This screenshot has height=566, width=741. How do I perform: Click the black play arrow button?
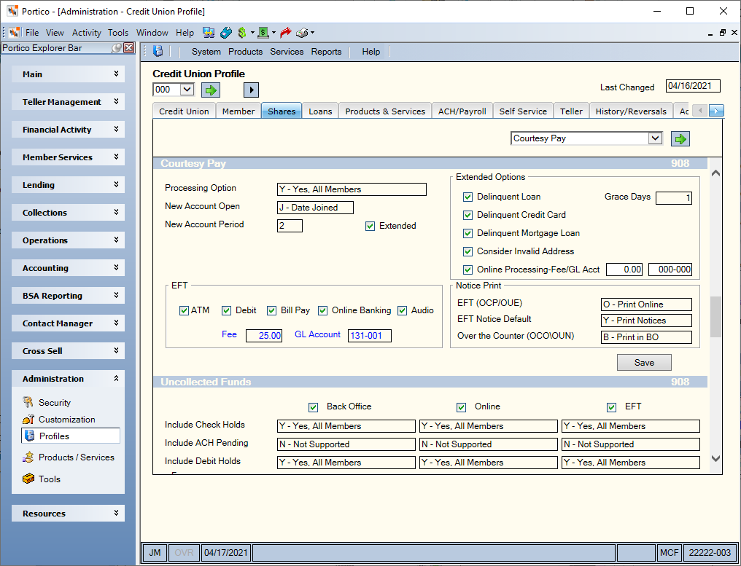coord(252,90)
